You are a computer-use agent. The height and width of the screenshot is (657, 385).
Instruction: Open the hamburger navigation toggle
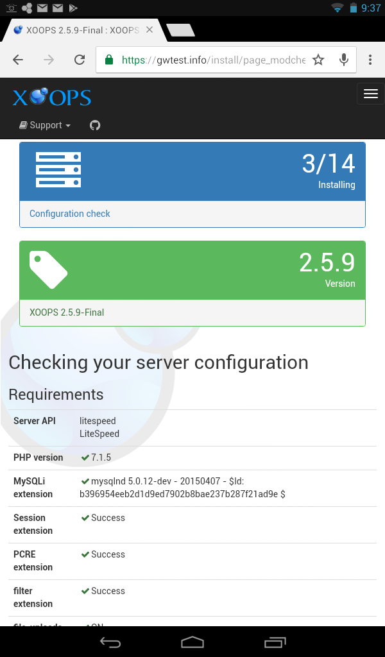coord(371,94)
